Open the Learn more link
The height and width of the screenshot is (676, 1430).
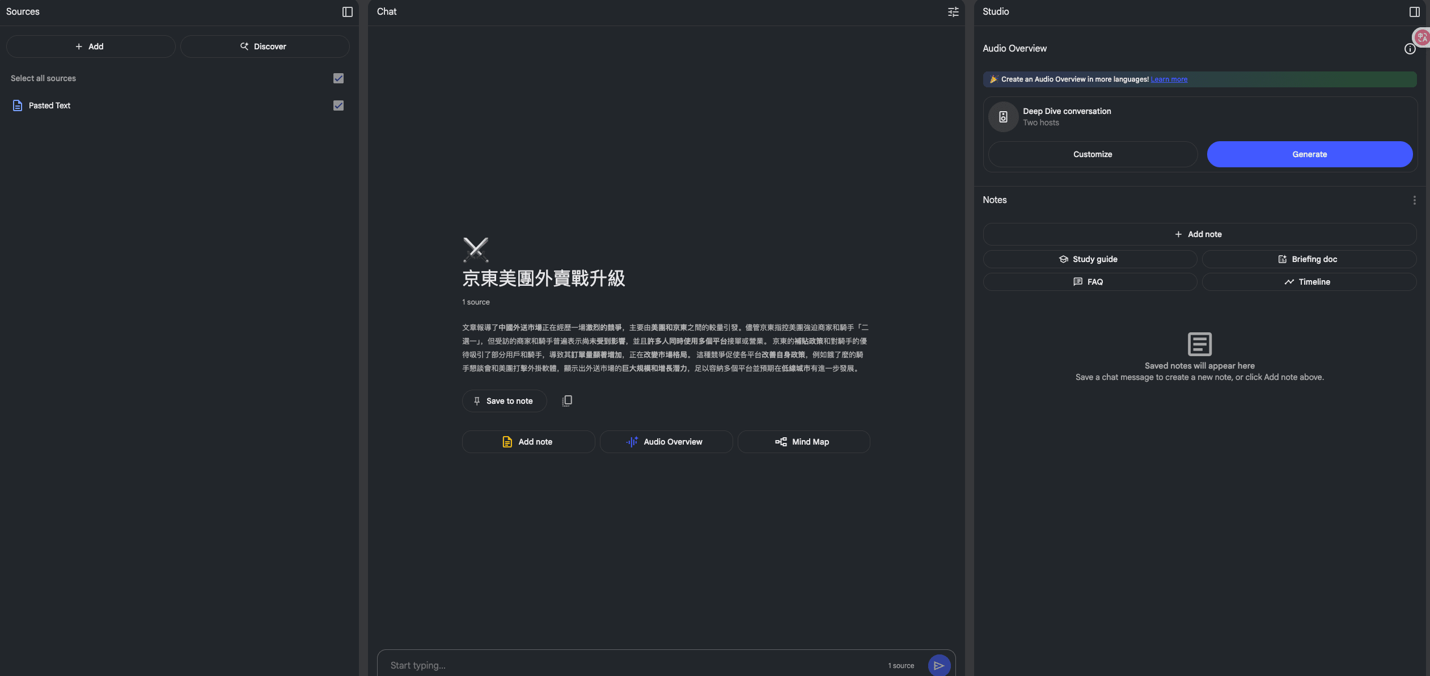(1169, 79)
